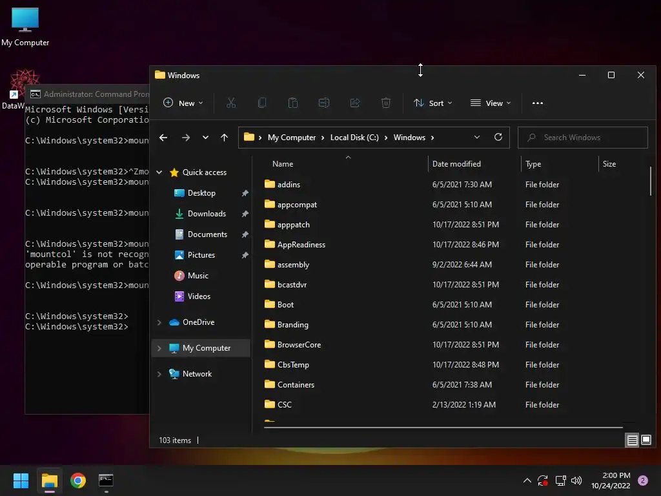Image resolution: width=661 pixels, height=496 pixels.
Task: Expand the OneDrive tree node
Action: point(159,322)
